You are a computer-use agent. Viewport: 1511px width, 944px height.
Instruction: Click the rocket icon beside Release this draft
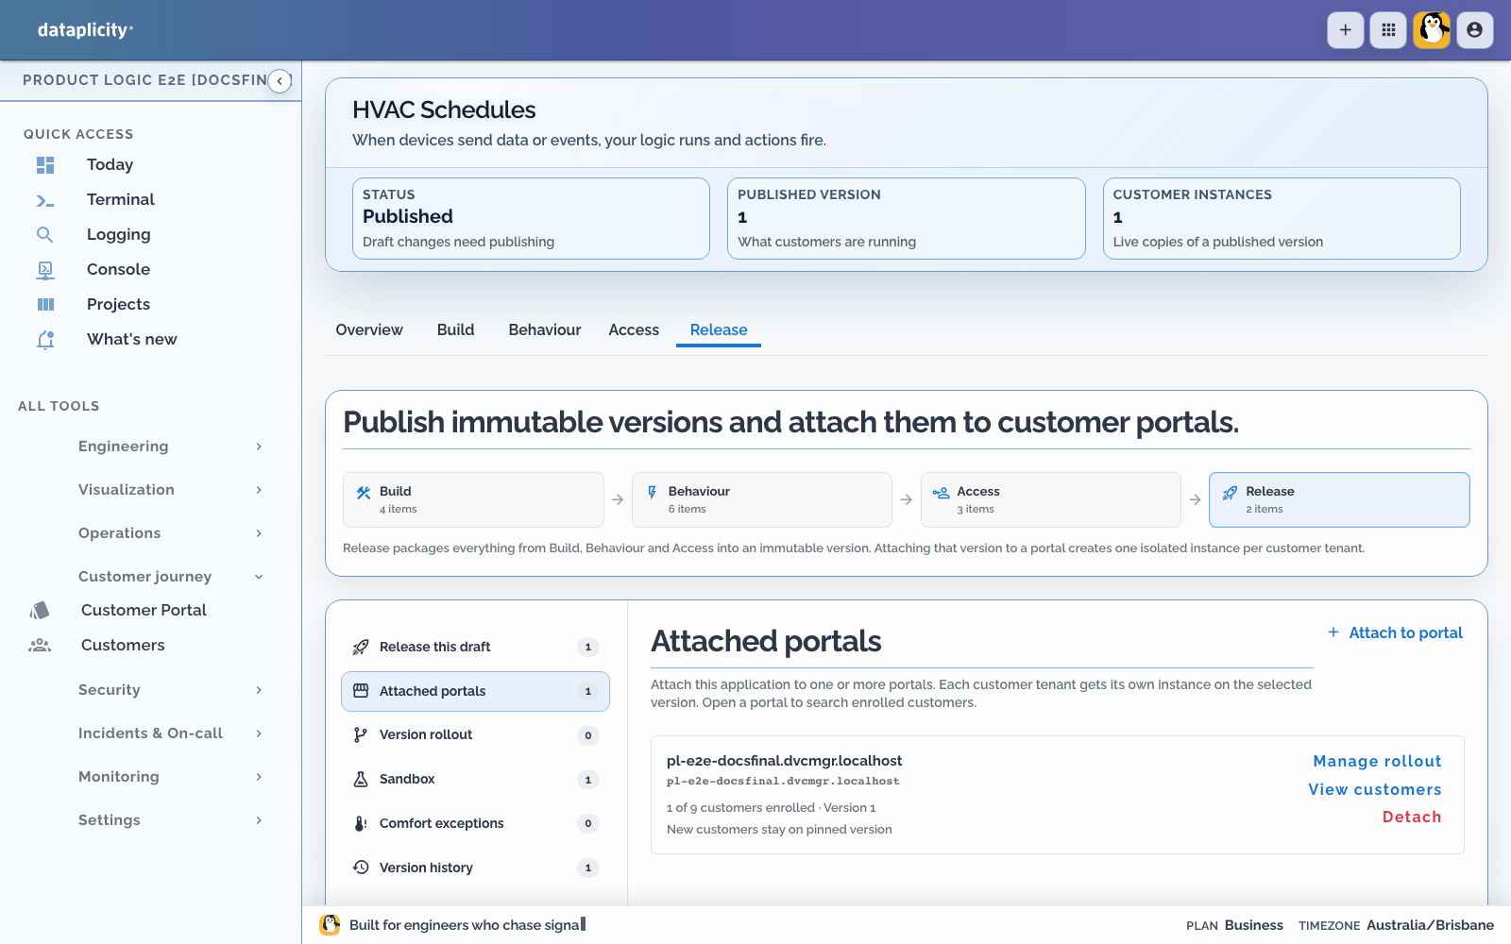click(361, 648)
